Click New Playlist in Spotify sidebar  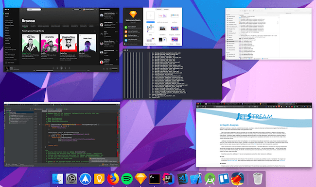(9, 62)
